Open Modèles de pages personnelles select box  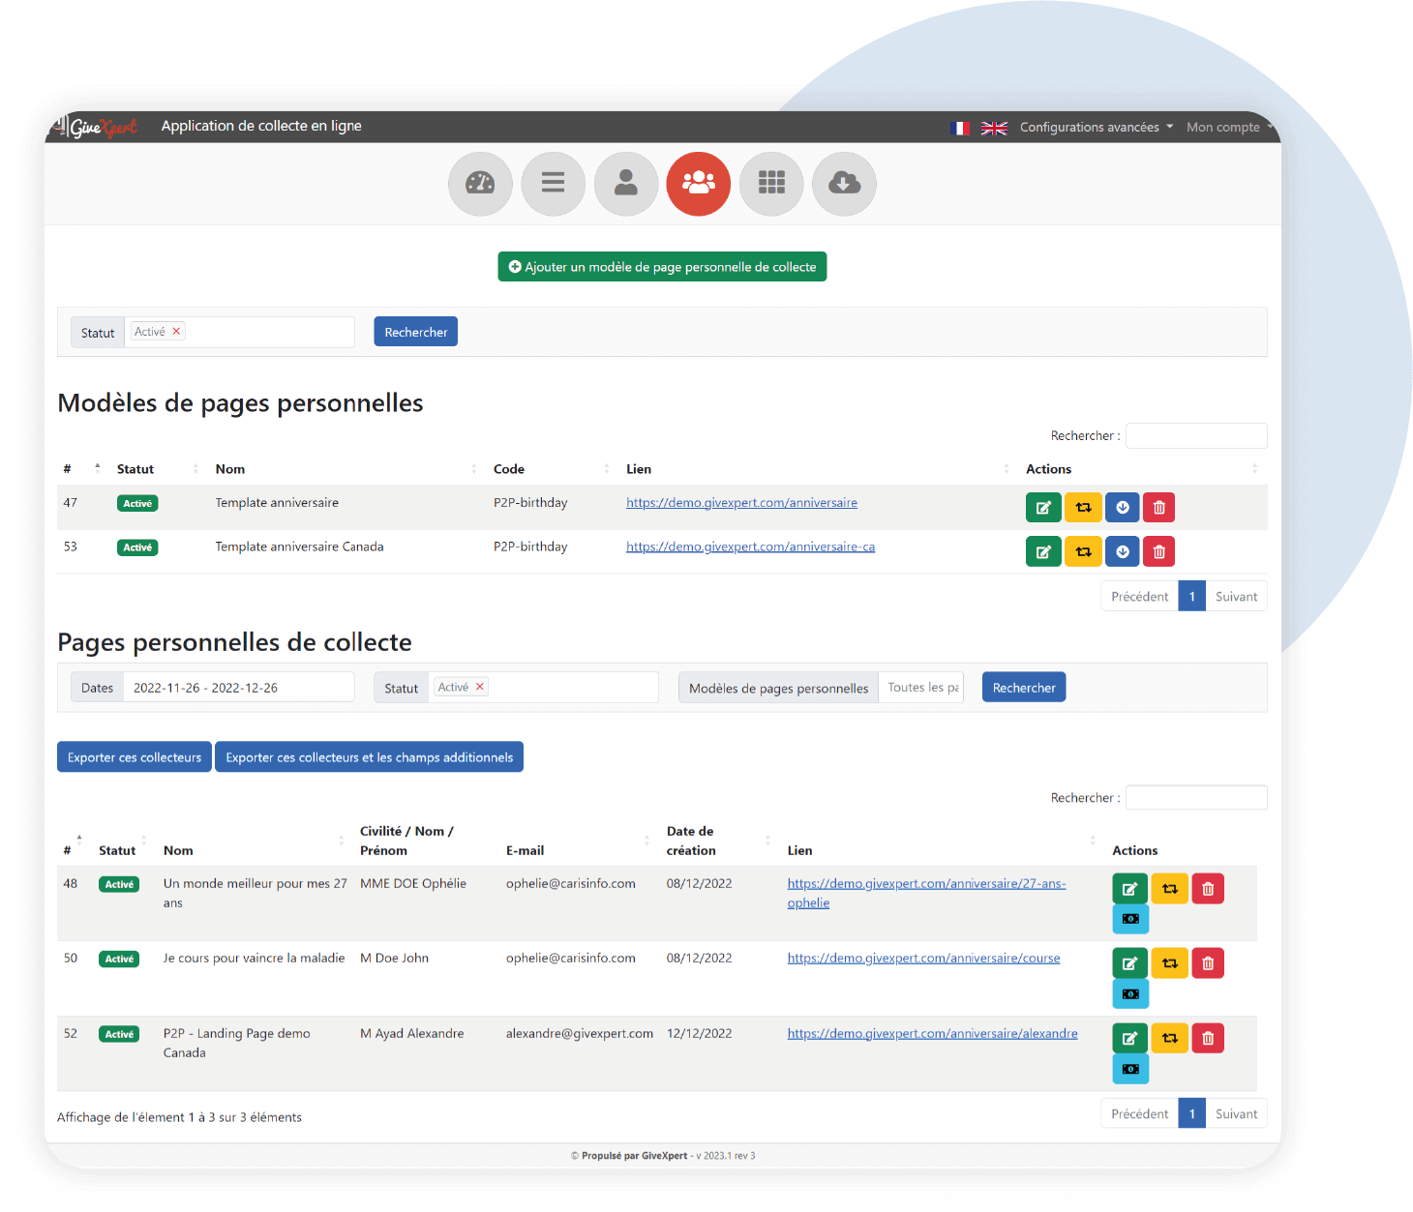[x=922, y=688]
